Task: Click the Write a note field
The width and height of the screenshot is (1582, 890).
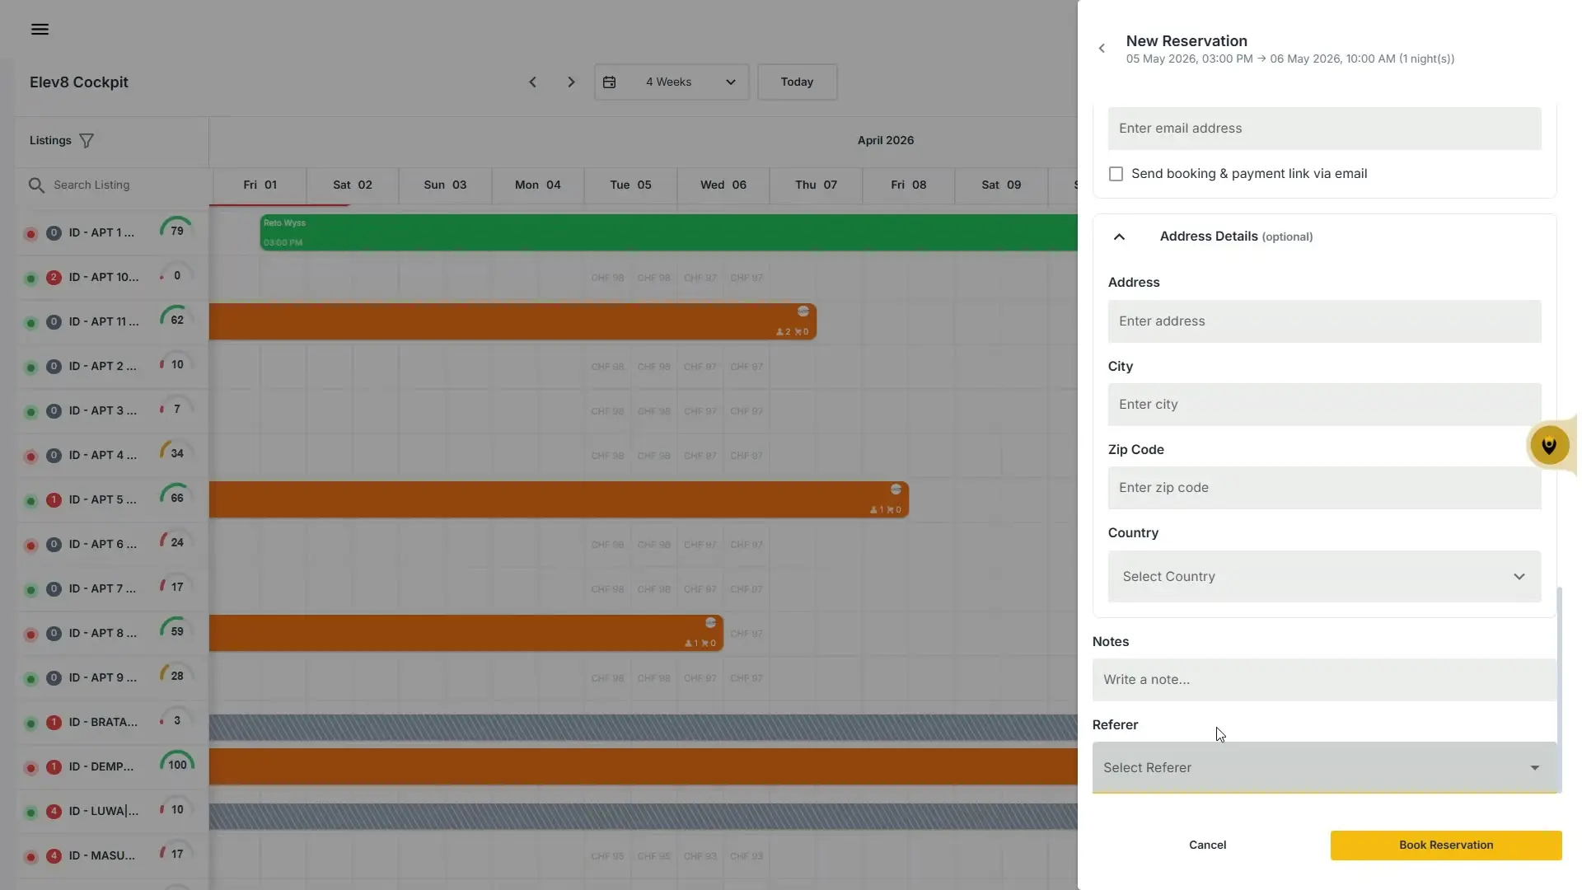Action: pyautogui.click(x=1324, y=680)
